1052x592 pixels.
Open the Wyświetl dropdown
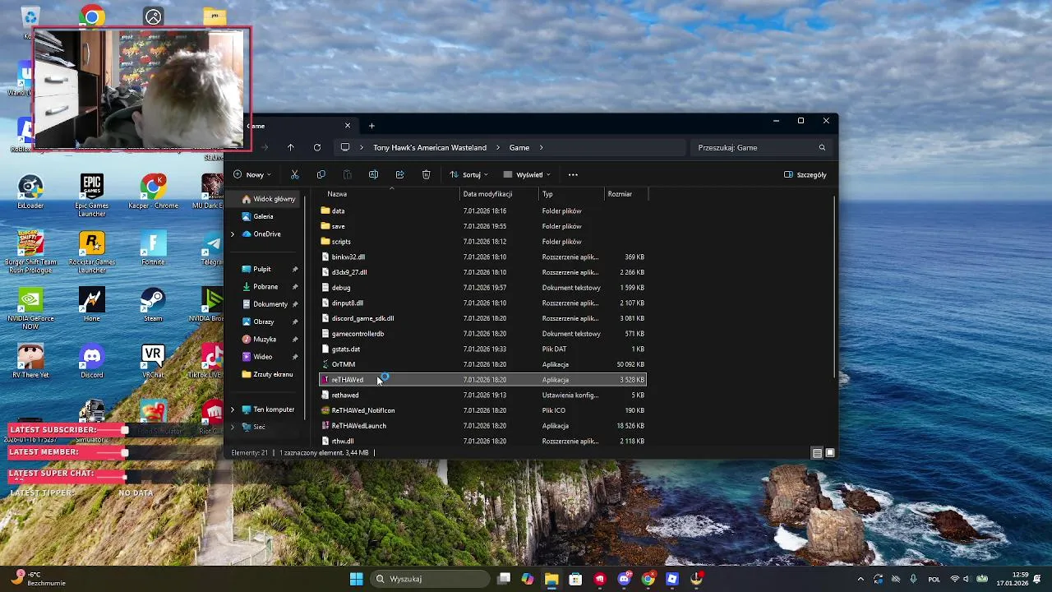[527, 174]
